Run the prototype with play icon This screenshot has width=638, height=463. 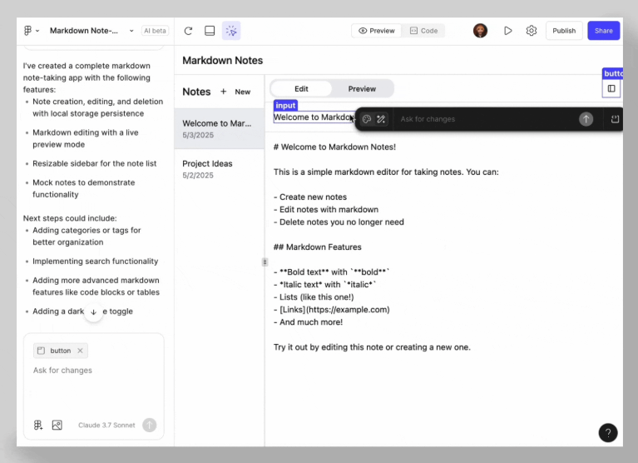pos(507,31)
